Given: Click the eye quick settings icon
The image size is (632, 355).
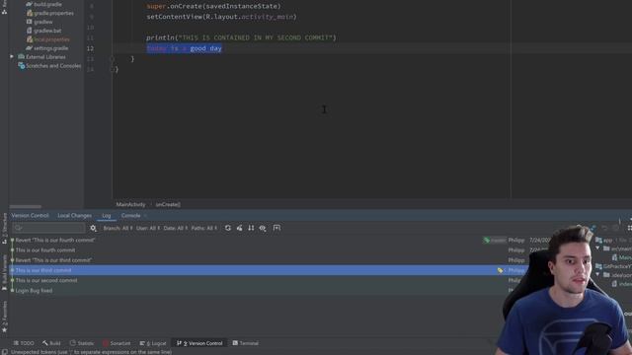Looking at the screenshot, I should click(263, 228).
